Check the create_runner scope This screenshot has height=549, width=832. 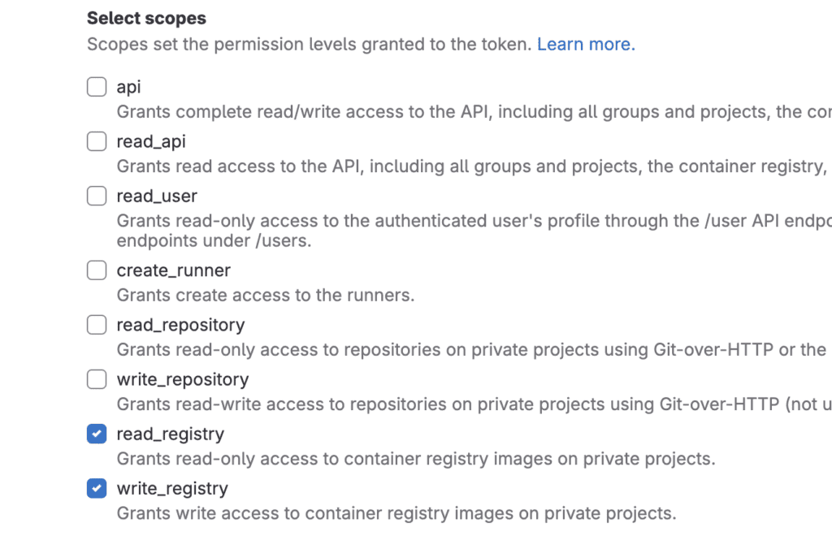pyautogui.click(x=96, y=270)
